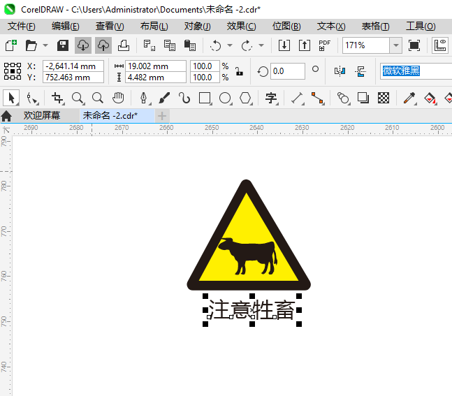Click the horizontal scale percent field

coord(205,66)
